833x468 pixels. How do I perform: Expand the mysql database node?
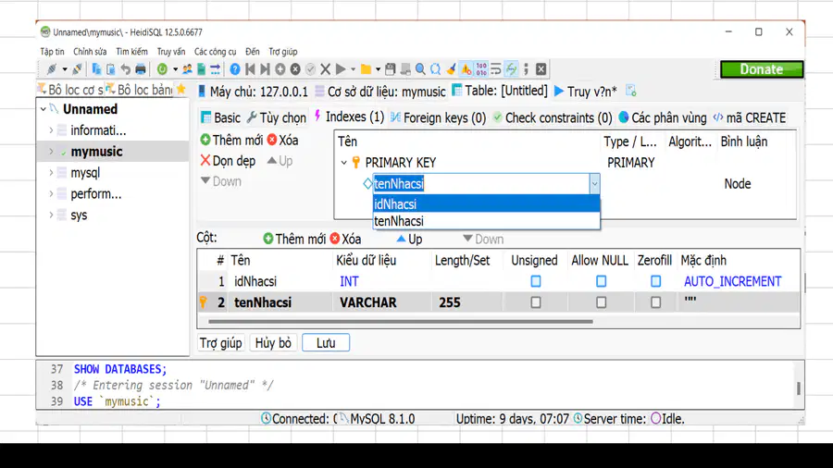coord(51,173)
